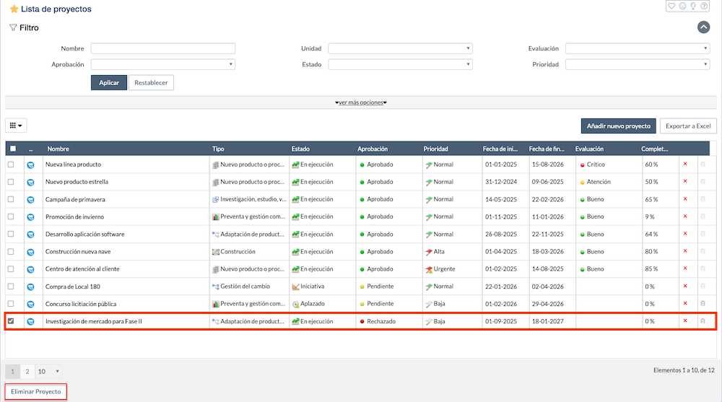The width and height of the screenshot is (722, 402).
Task: Uncheck Investigación de mercado para Fase II
Action: point(11,321)
